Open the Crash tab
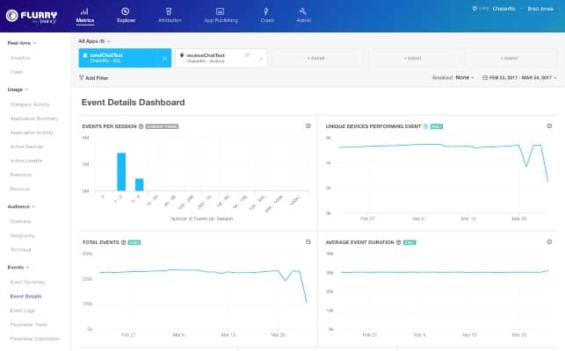 (x=267, y=16)
